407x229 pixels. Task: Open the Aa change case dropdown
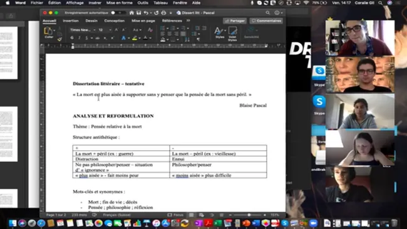[137, 30]
